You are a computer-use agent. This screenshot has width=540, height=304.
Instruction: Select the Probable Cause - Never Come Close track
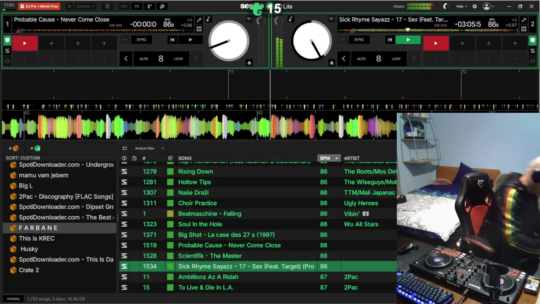tap(229, 245)
